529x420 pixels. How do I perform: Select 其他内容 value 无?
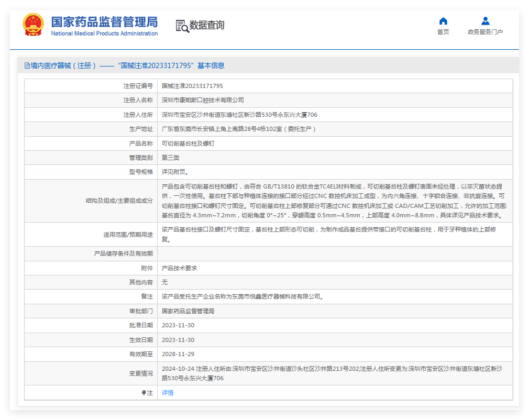(164, 282)
